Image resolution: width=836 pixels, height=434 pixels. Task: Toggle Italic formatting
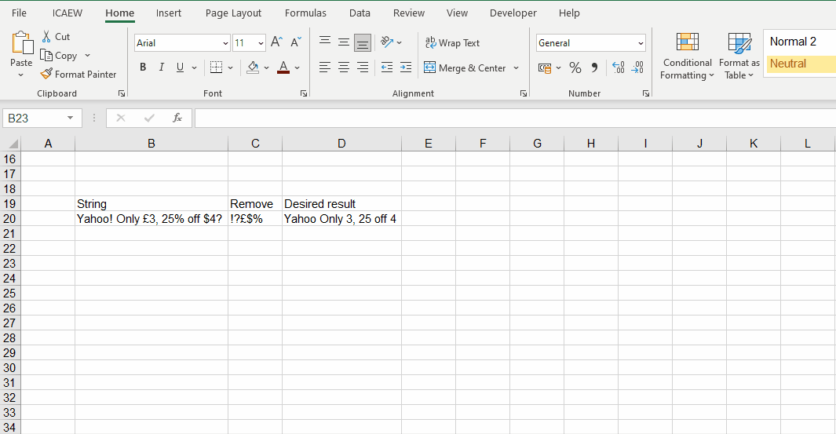(162, 68)
